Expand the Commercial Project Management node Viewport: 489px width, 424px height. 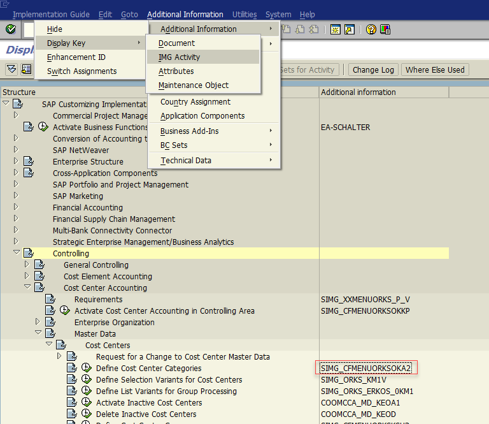pos(16,115)
